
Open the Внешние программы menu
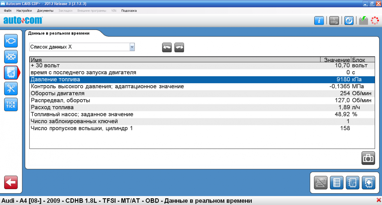(x=92, y=10)
